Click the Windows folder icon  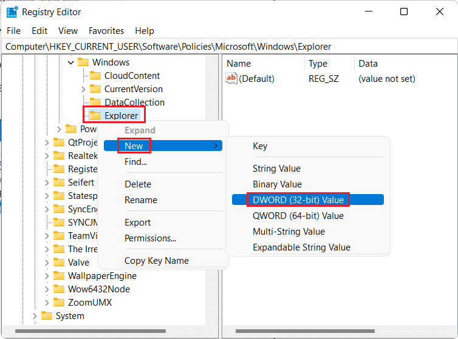[83, 62]
